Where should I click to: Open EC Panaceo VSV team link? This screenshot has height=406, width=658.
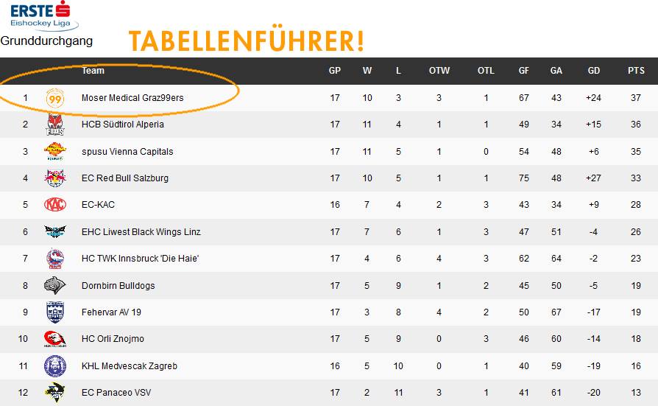click(x=116, y=393)
